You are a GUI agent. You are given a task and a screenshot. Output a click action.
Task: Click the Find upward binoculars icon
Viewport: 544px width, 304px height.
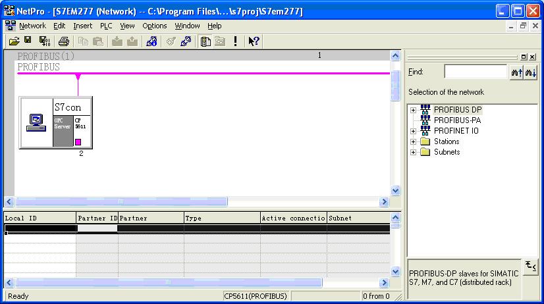(x=516, y=72)
